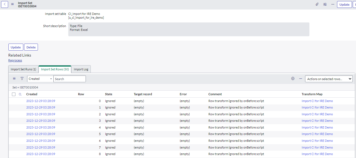Click the Reprocess related link
This screenshot has height=158, width=356.
point(15,60)
